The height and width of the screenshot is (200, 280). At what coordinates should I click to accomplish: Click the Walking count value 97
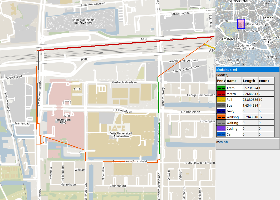(x=266, y=117)
